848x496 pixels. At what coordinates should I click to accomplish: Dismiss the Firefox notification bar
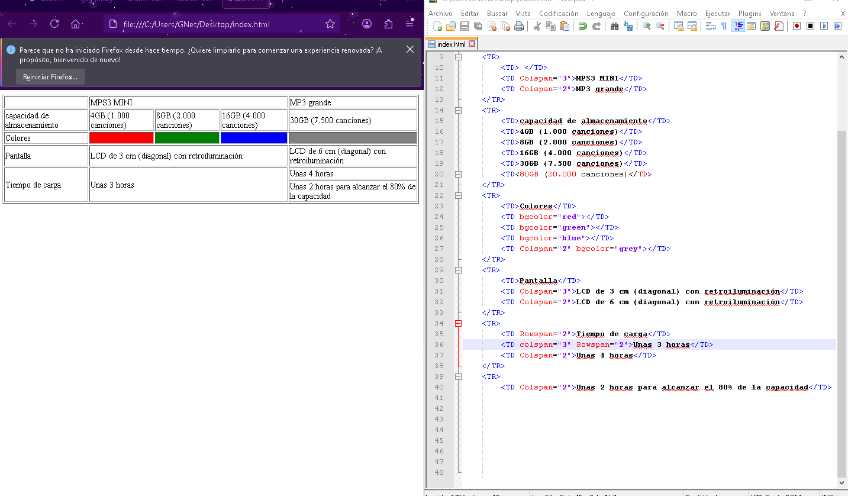[410, 49]
